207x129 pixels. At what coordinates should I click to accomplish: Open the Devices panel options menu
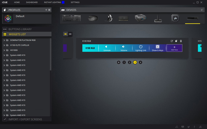click(x=202, y=10)
